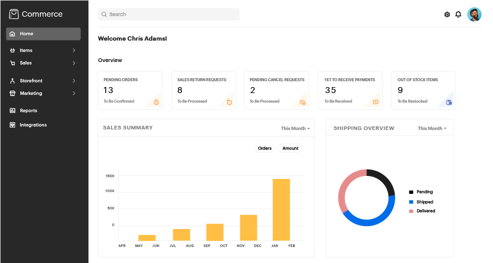Open settings via the gear icon
493x263 pixels.
(447, 14)
